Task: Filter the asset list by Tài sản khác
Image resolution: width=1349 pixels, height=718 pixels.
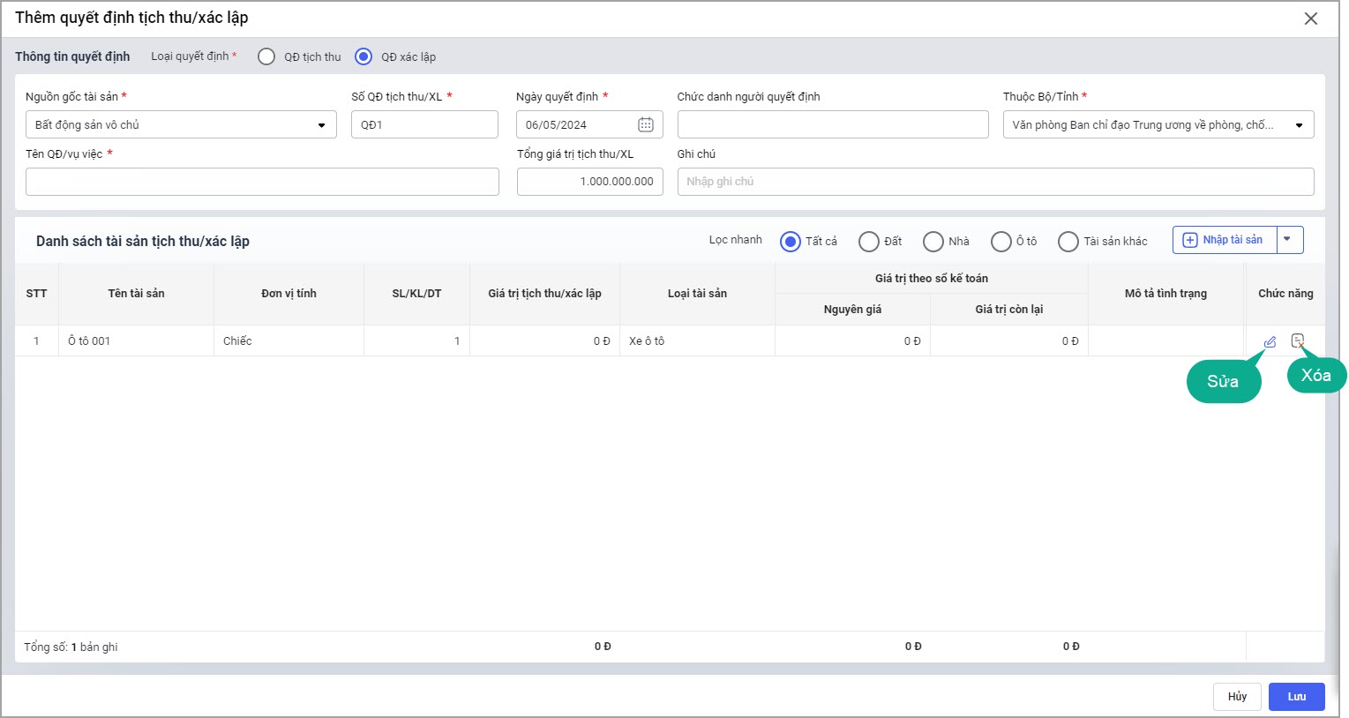Action: pyautogui.click(x=1068, y=242)
